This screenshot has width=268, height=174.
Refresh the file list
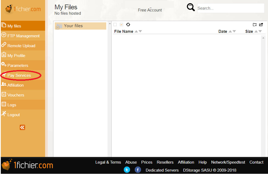pos(128,25)
